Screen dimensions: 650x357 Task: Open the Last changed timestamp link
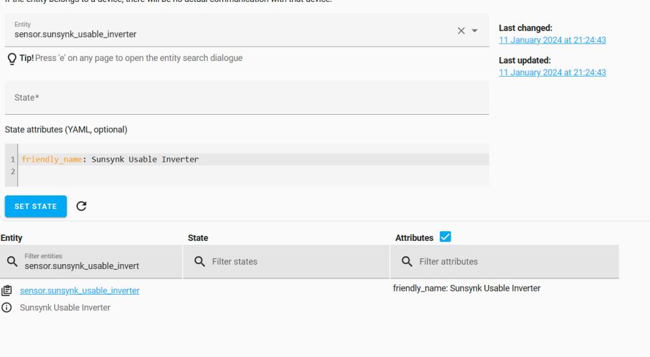552,40
